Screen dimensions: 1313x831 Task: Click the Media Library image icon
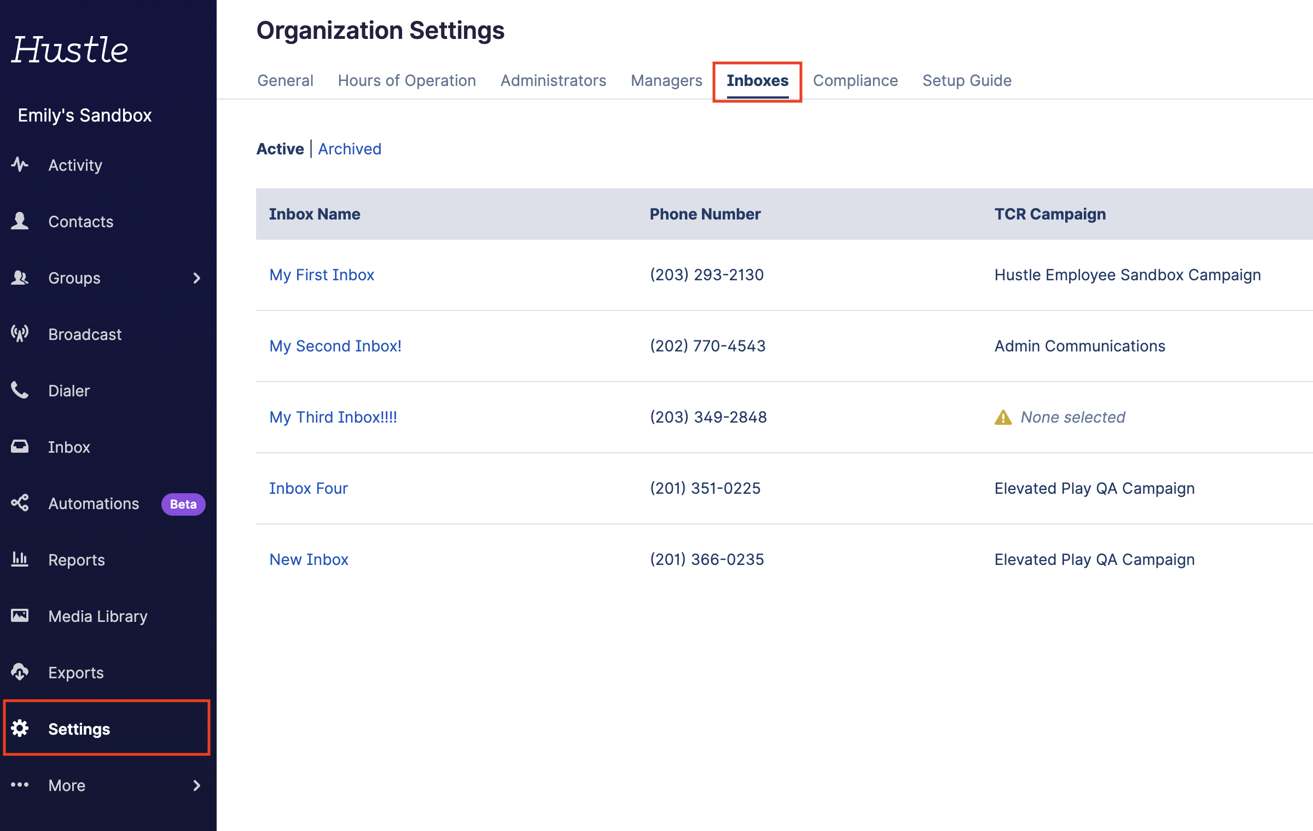click(x=20, y=616)
